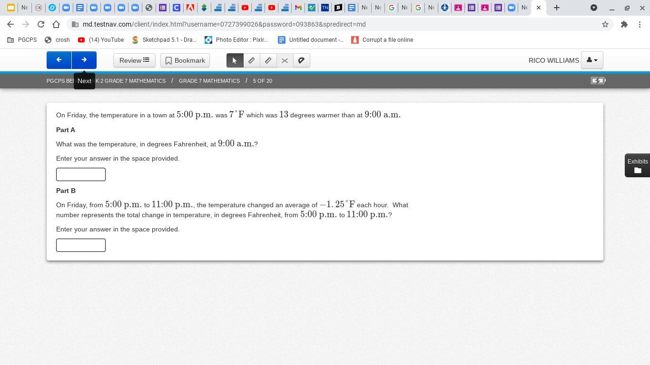Open a new browser tab

pos(556,8)
